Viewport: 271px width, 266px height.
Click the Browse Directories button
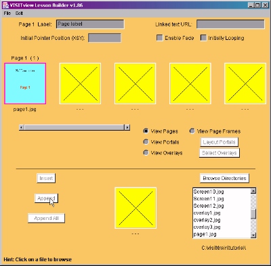224,178
